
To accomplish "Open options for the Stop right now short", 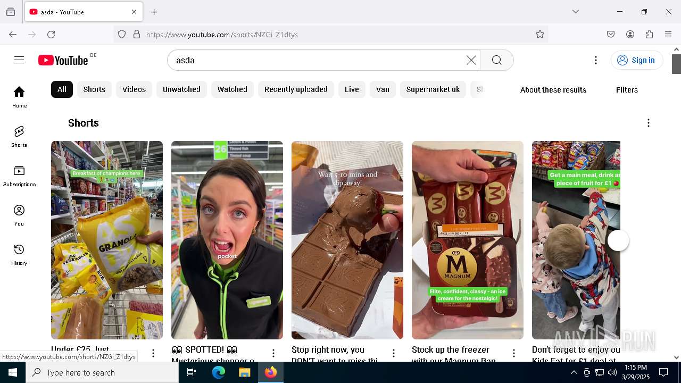I will point(394,353).
